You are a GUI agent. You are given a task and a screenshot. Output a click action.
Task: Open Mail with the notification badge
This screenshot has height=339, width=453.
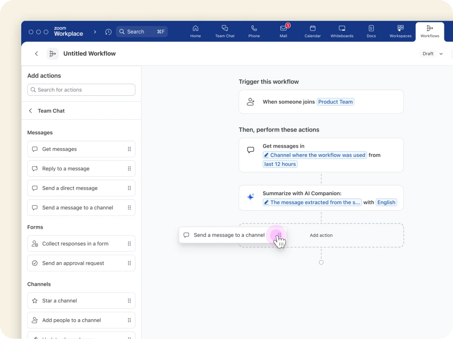[x=283, y=31]
